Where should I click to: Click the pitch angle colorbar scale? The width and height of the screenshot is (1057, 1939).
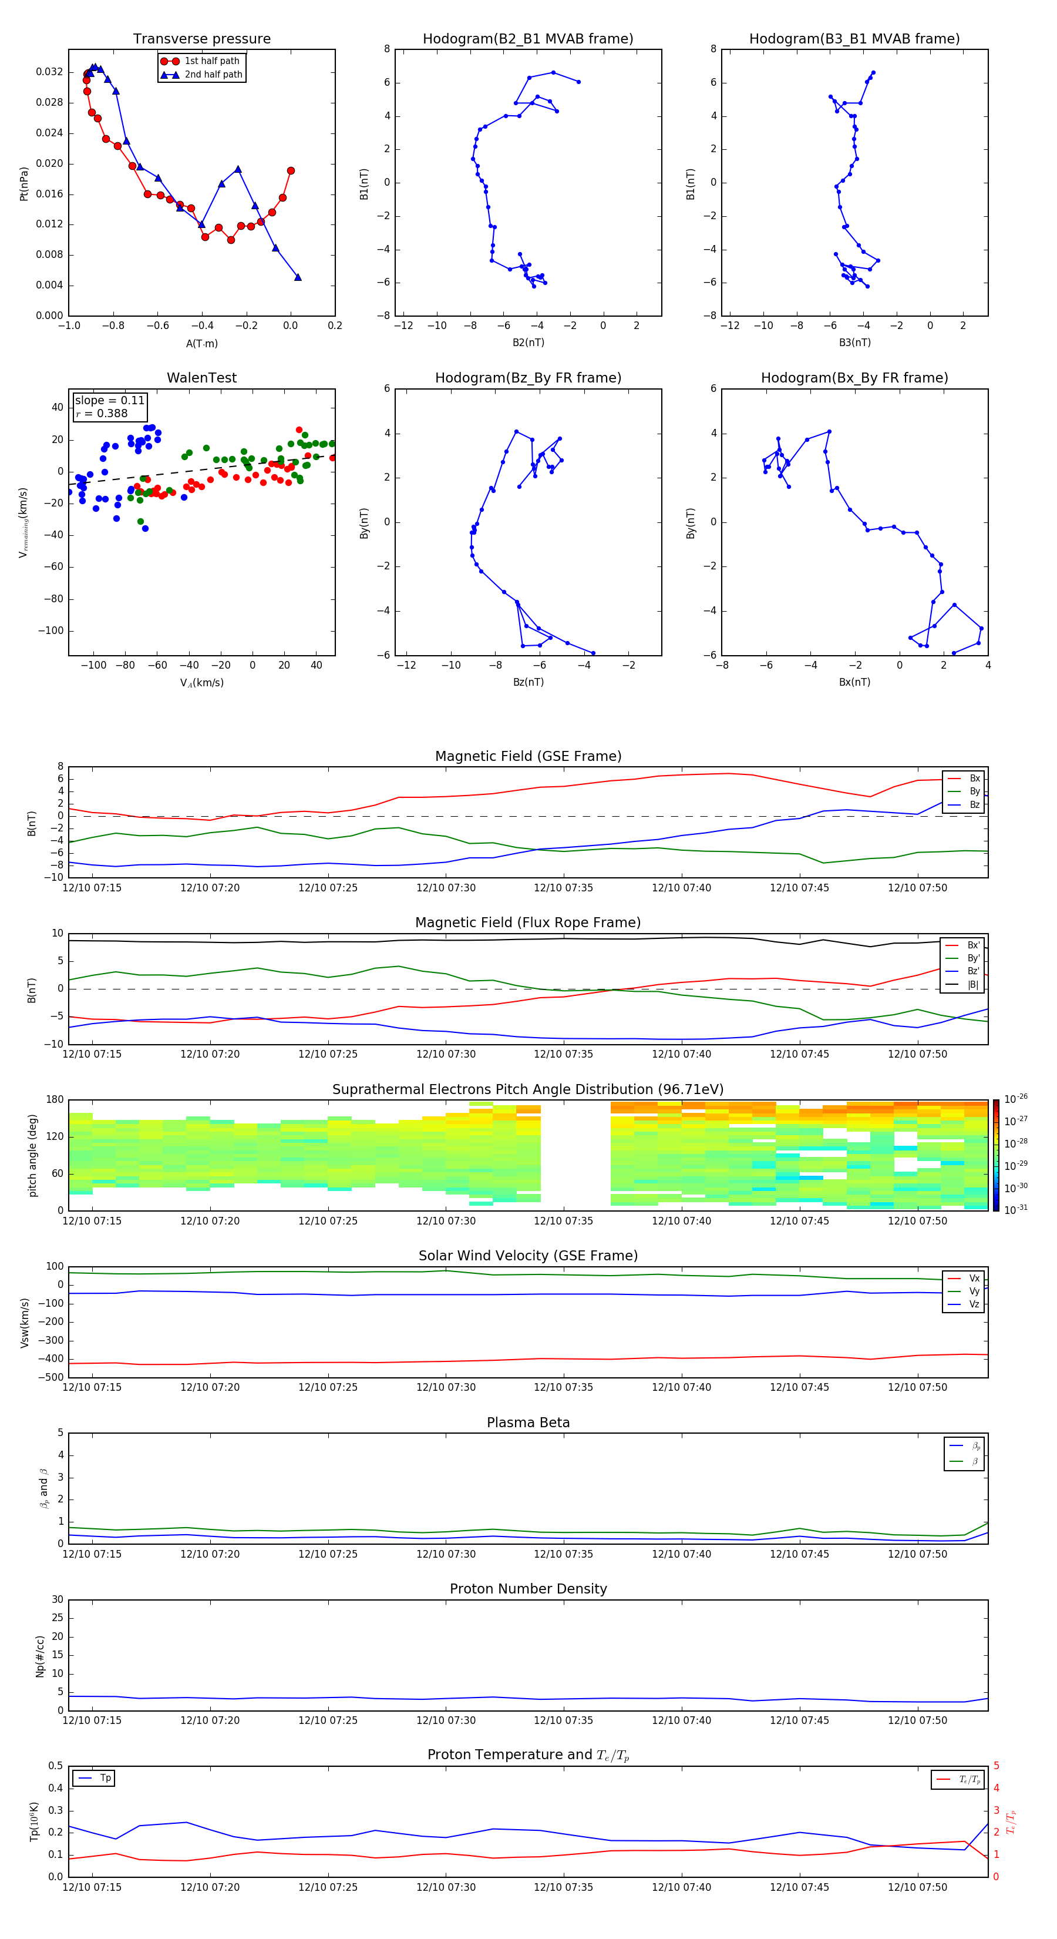point(996,1155)
